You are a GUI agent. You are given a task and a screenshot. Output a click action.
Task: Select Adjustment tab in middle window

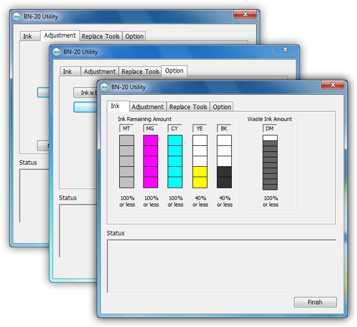coord(100,71)
